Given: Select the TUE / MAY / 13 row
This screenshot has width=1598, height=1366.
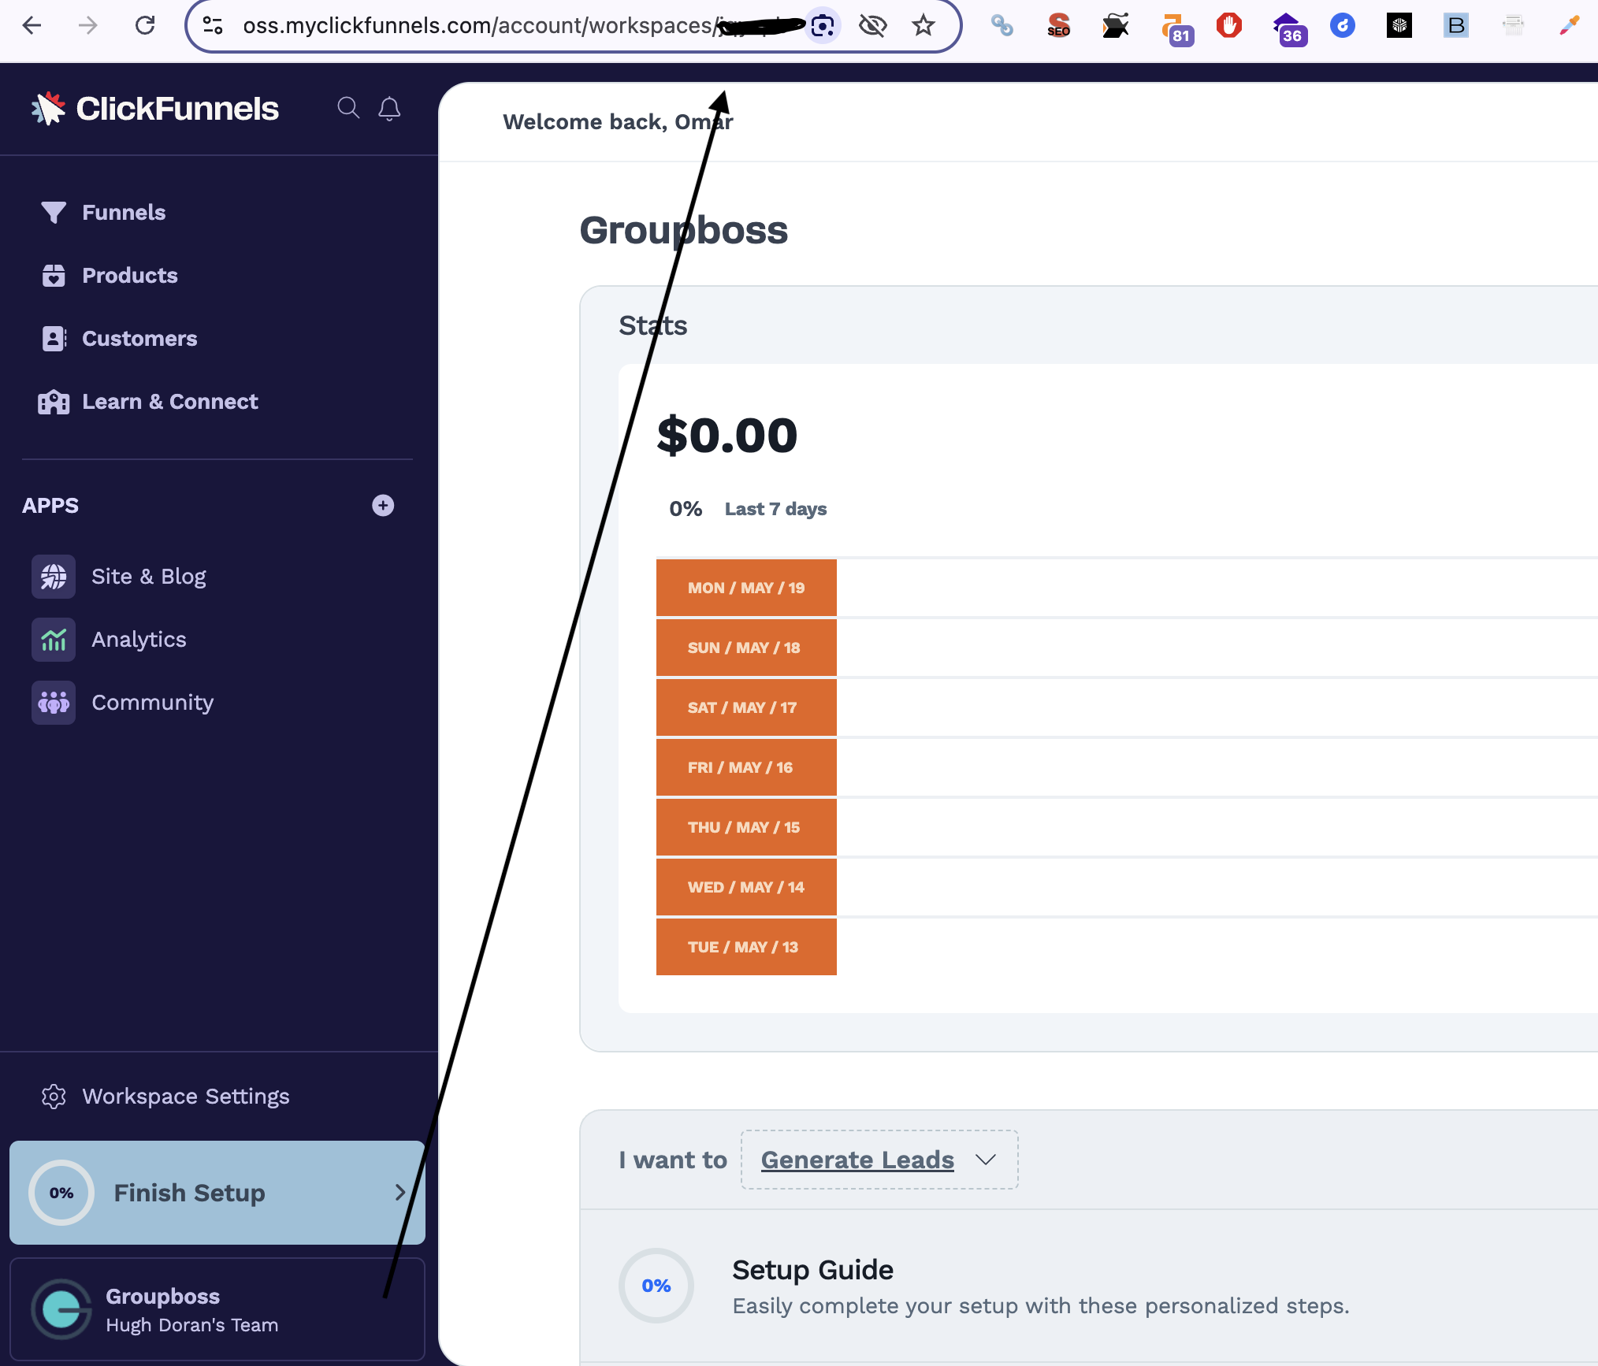Looking at the screenshot, I should pos(746,947).
